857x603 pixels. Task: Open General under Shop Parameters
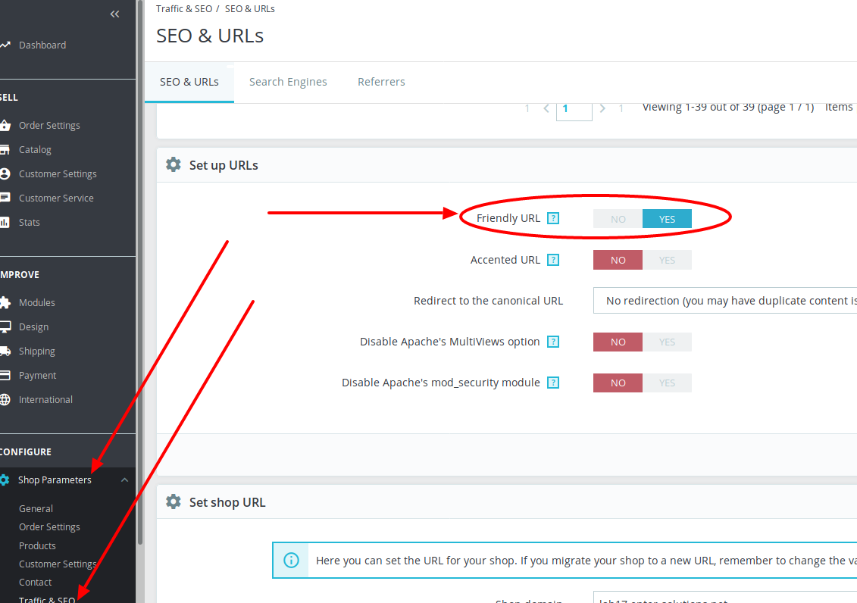36,508
